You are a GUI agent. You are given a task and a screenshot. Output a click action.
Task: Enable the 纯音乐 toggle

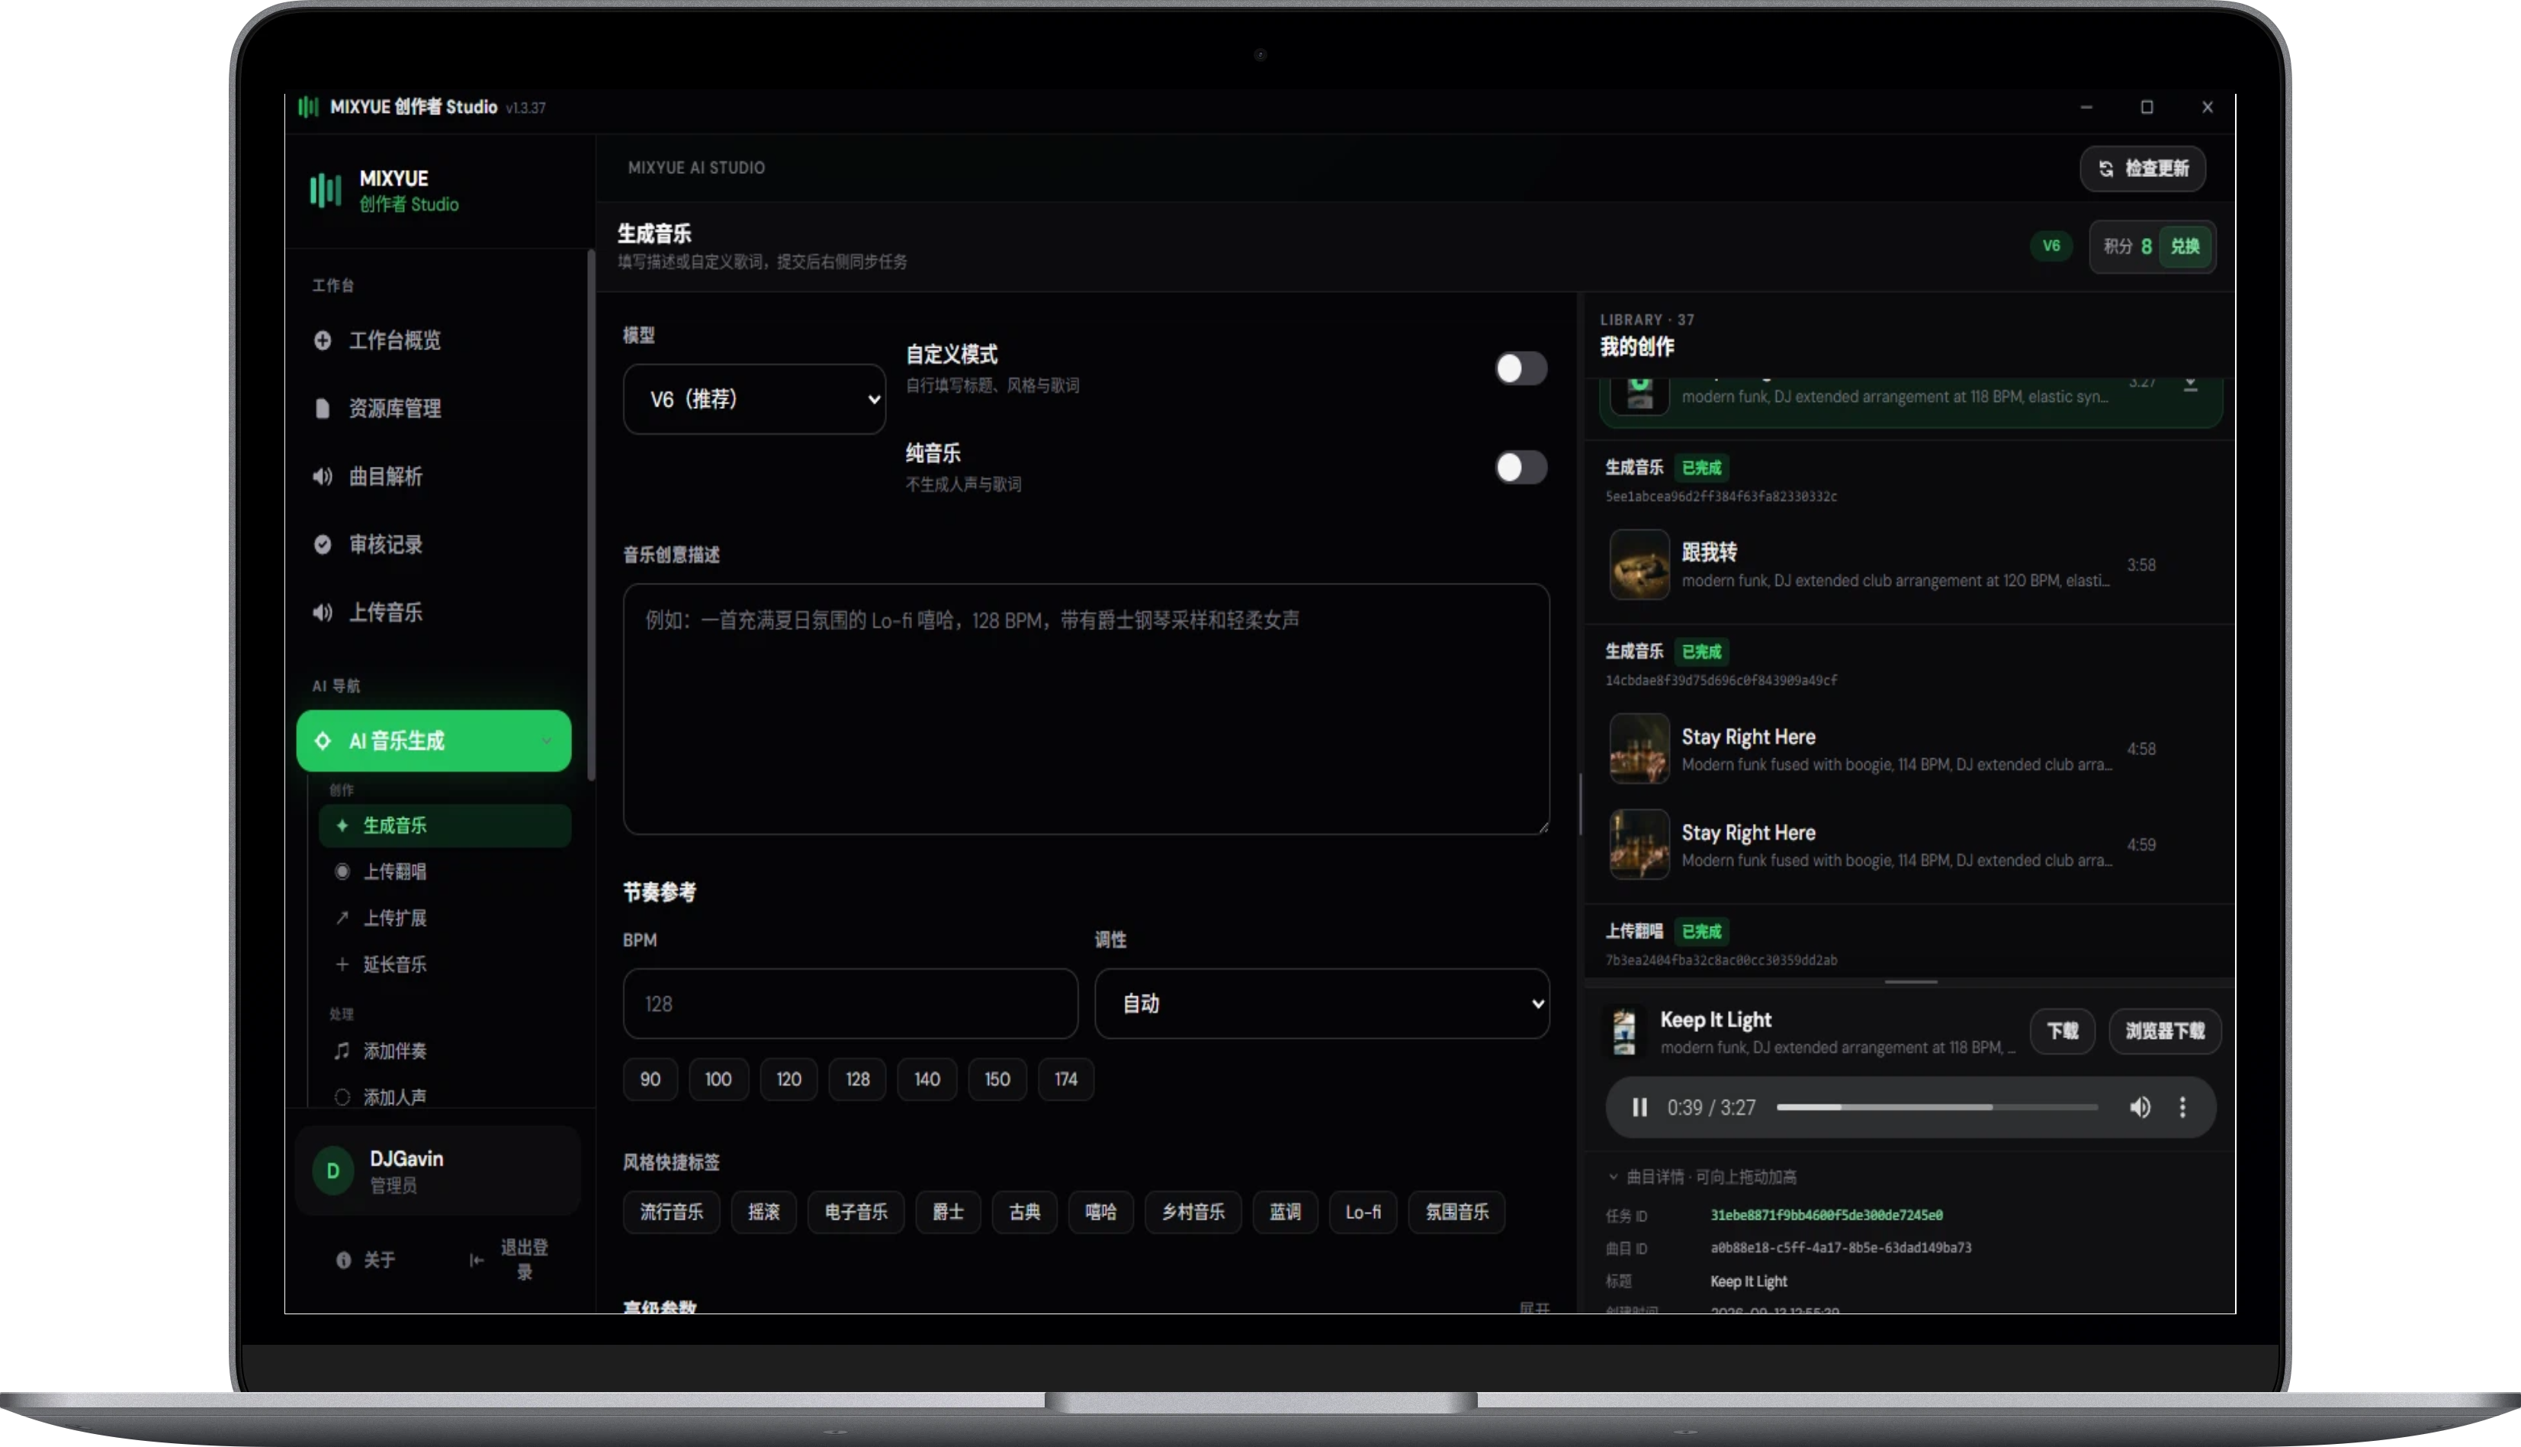point(1521,467)
